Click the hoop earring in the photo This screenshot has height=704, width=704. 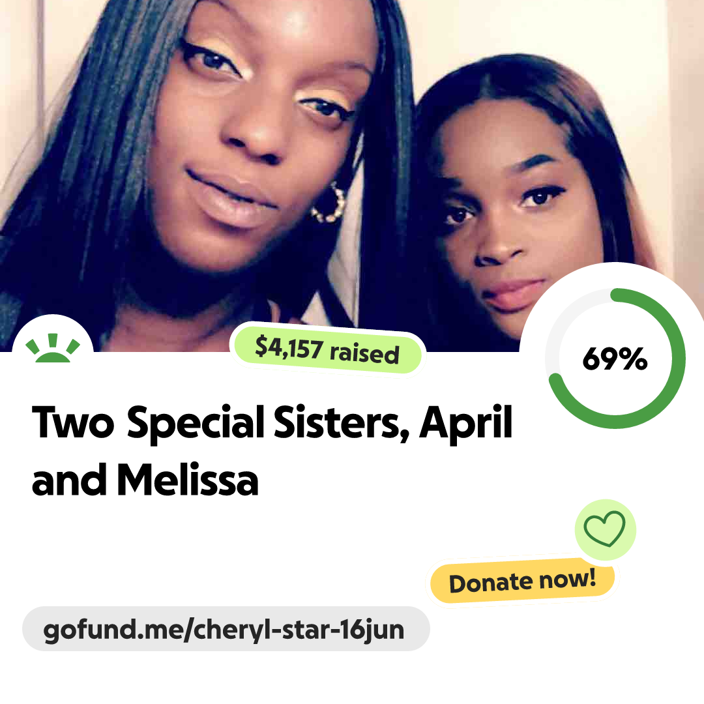[x=331, y=204]
